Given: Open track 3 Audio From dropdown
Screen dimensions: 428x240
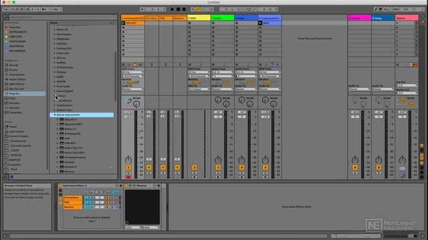Looking at the screenshot, I should (x=223, y=73).
